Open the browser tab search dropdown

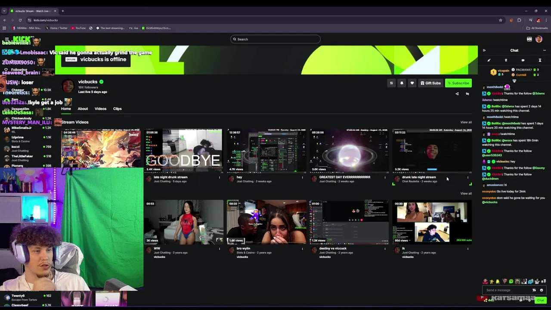[4, 11]
